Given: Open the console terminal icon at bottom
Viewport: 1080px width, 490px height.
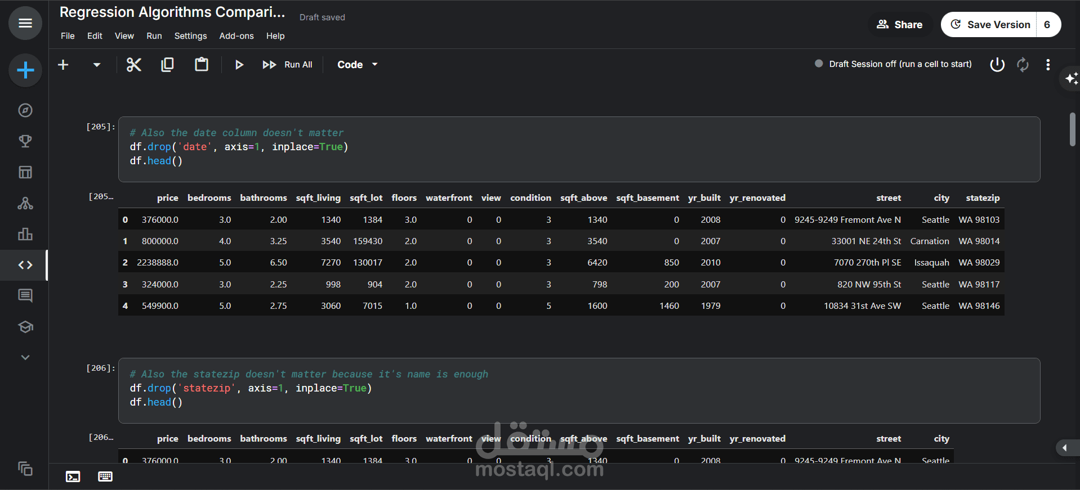Looking at the screenshot, I should click(x=73, y=476).
